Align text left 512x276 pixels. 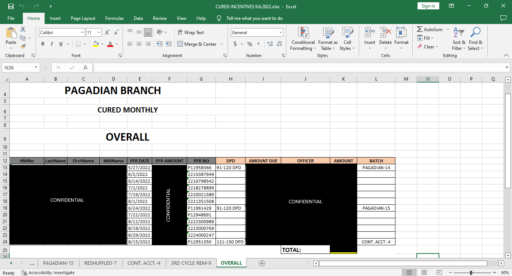pos(130,44)
